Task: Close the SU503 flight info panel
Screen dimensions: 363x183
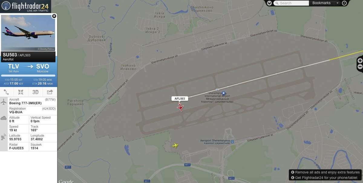Action: coord(54,16)
